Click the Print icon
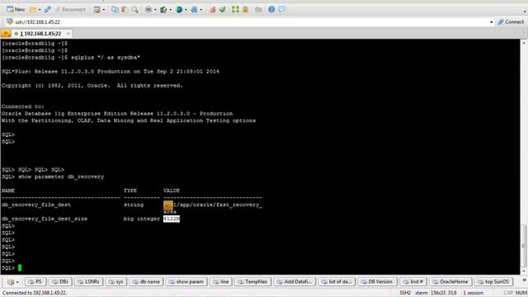528x297 pixels. (148, 9)
